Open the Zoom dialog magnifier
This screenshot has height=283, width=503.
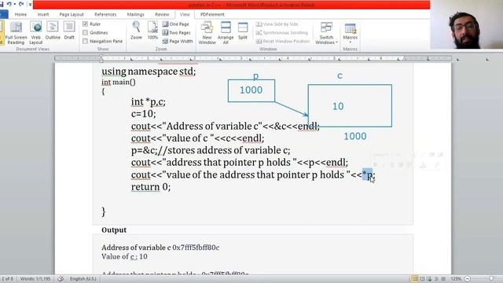click(136, 31)
